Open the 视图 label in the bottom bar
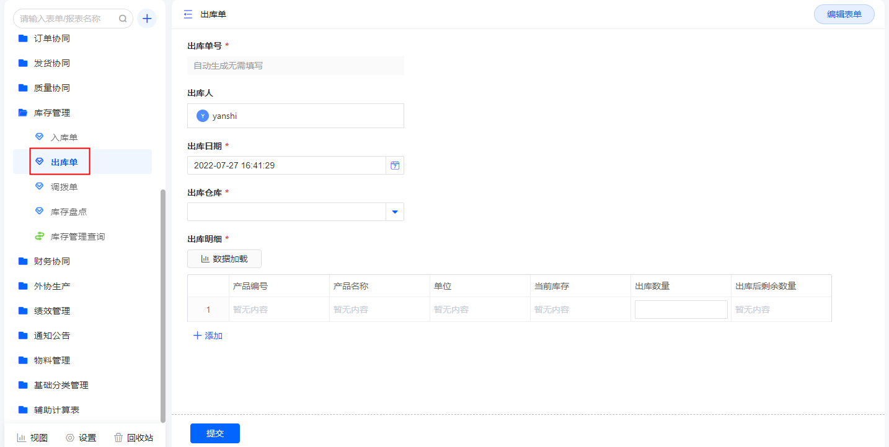The height and width of the screenshot is (447, 889). coord(39,438)
